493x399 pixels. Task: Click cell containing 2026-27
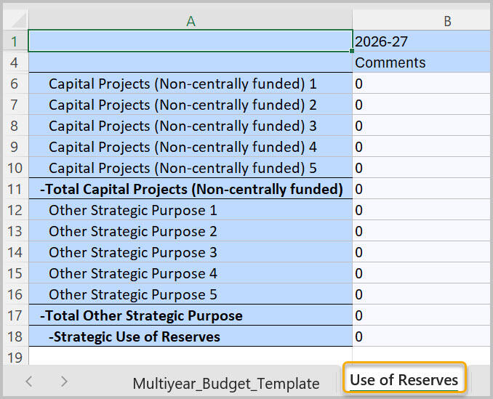tap(421, 41)
